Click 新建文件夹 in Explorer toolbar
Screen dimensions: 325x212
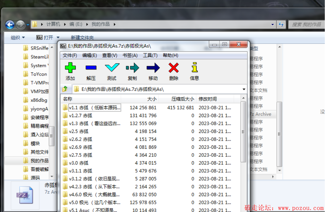point(82,38)
